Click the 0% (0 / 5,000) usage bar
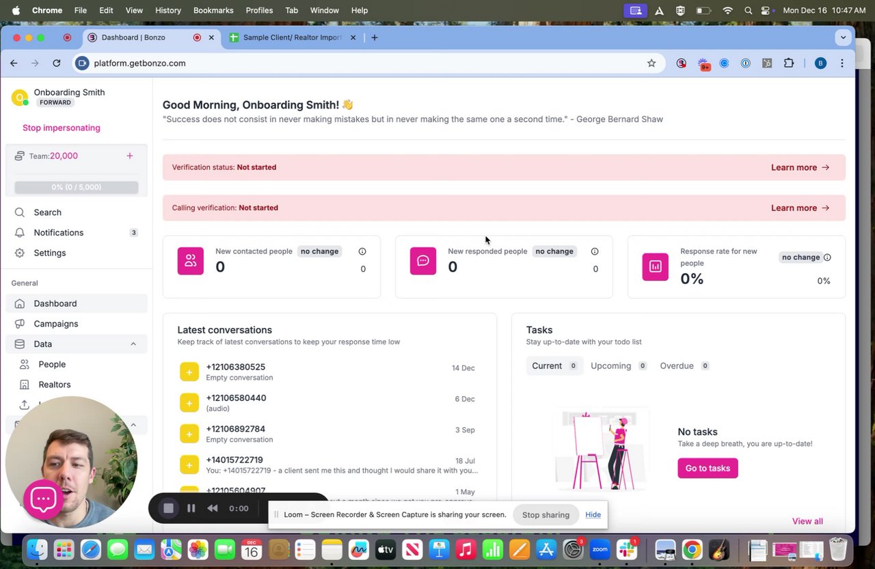 coord(77,187)
